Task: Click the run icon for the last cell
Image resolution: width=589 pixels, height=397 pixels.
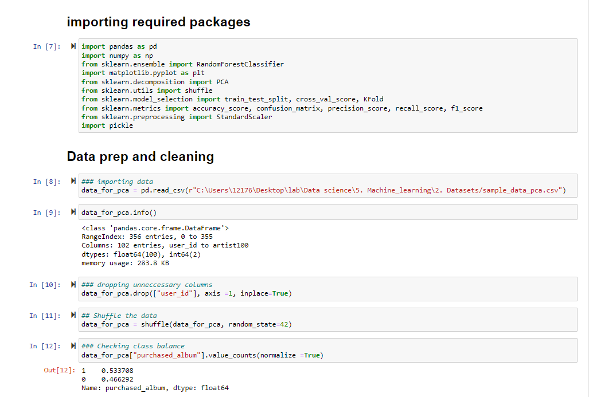Action: coord(73,345)
